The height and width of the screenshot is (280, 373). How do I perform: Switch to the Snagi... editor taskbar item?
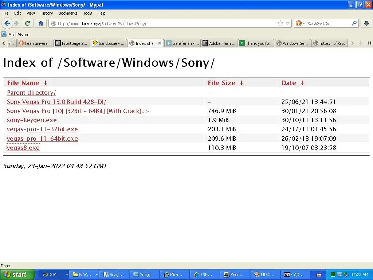coord(114,275)
